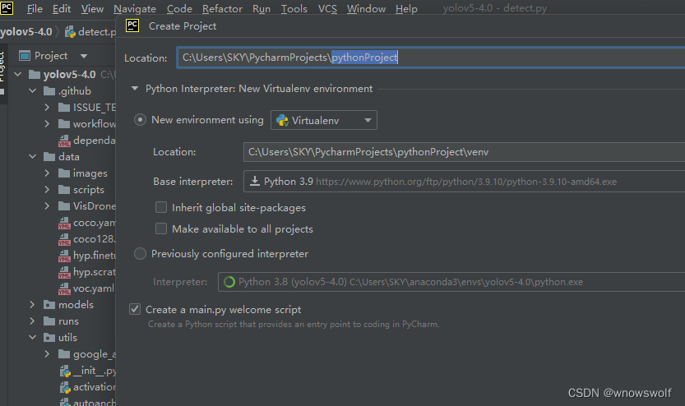
Task: Collapse the .github folder node
Action: (x=33, y=90)
